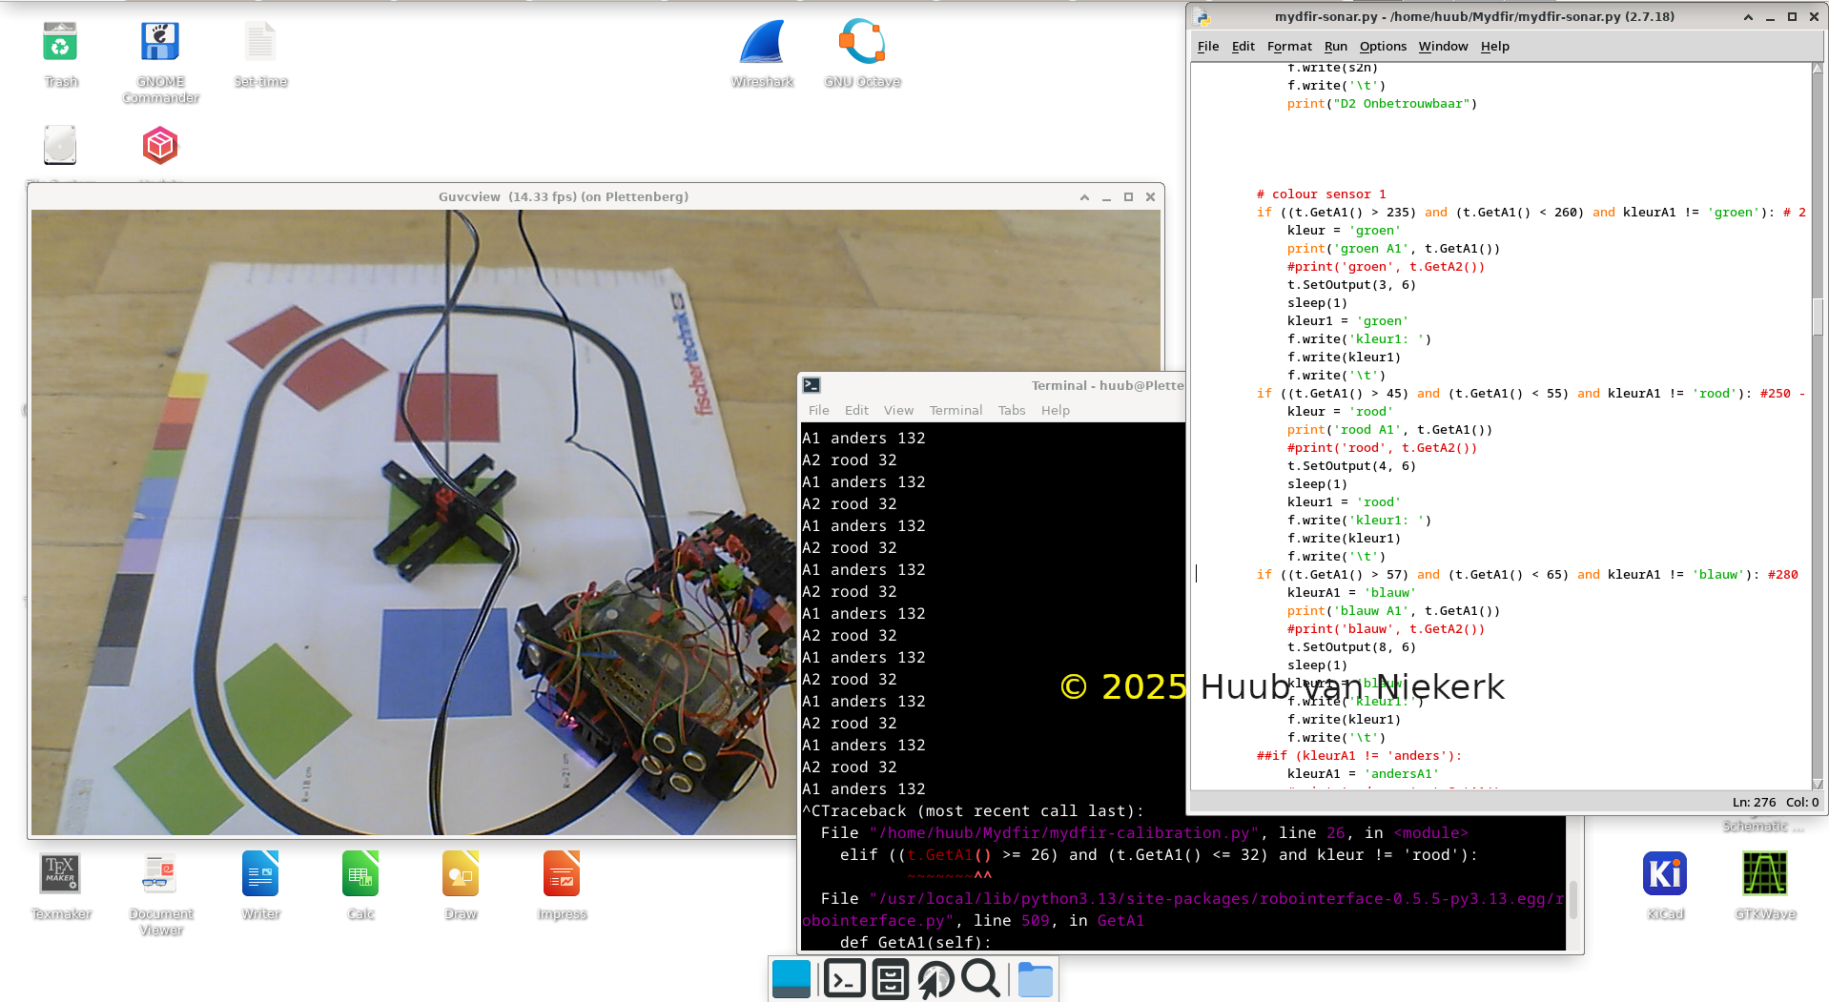Open the terminal's Help menu

1056,410
